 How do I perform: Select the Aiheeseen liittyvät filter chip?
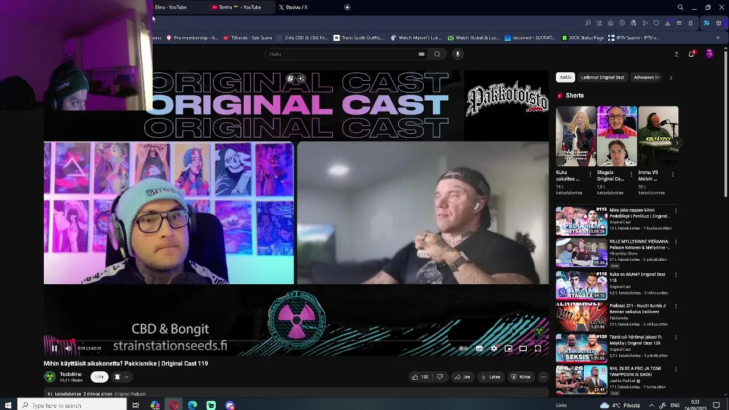[x=647, y=77]
